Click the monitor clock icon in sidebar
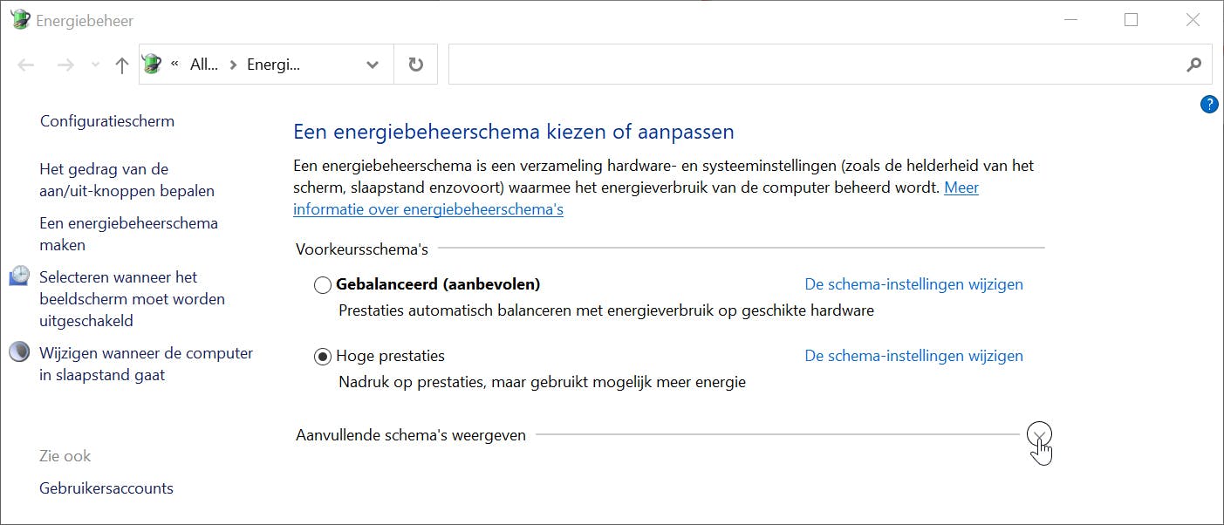Screen dimensions: 1224x525 tap(19, 277)
